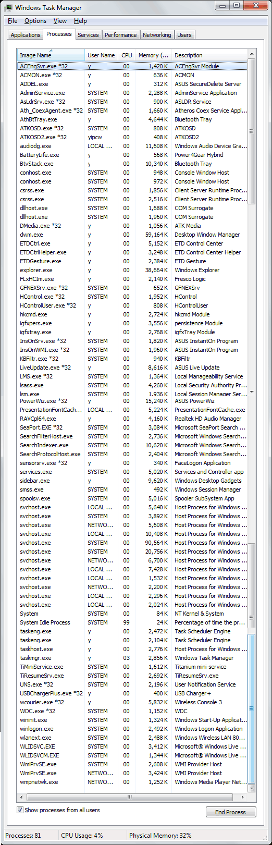Sort processes by CPU column header
The width and height of the screenshot is (272, 845).
tap(127, 55)
